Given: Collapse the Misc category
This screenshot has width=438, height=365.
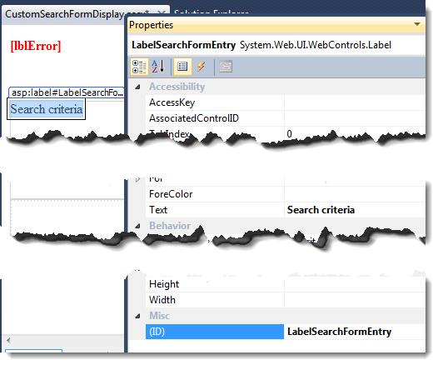Looking at the screenshot, I should pos(137,316).
